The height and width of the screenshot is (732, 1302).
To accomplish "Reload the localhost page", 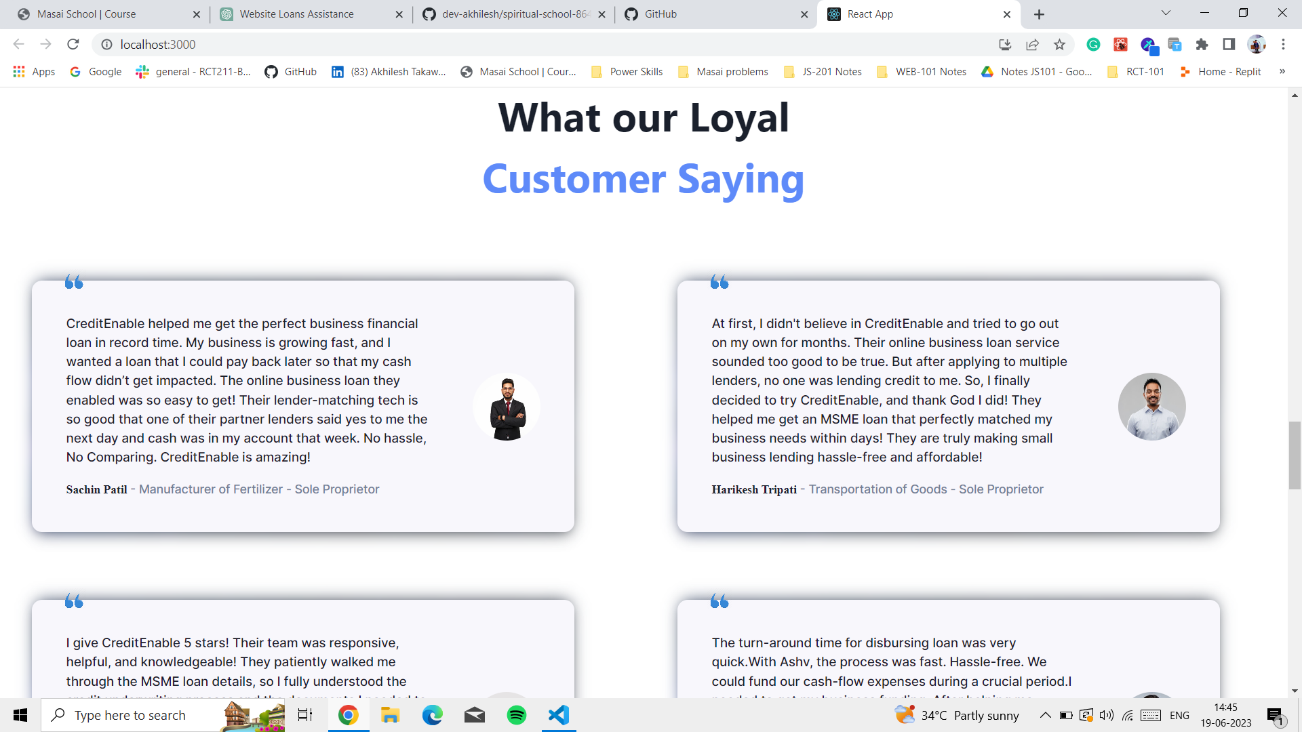I will point(73,44).
